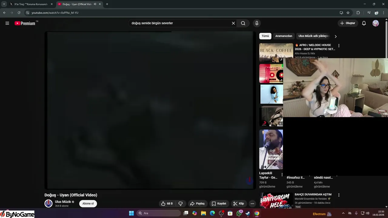The image size is (388, 218).
Task: Open the Windows Start menu
Action: pyautogui.click(x=132, y=213)
